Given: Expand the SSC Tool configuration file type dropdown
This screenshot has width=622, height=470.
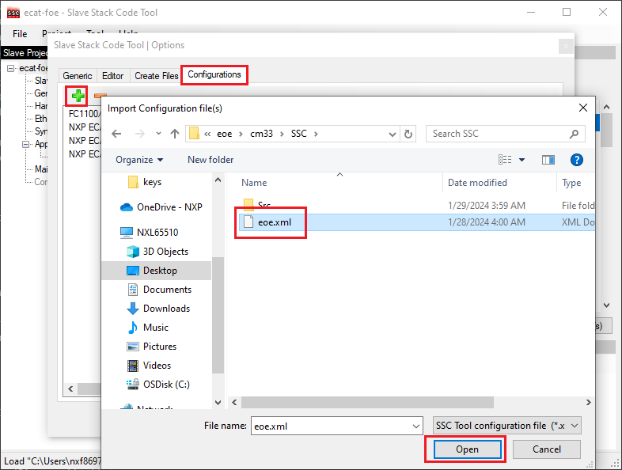Looking at the screenshot, I should tap(507, 426).
